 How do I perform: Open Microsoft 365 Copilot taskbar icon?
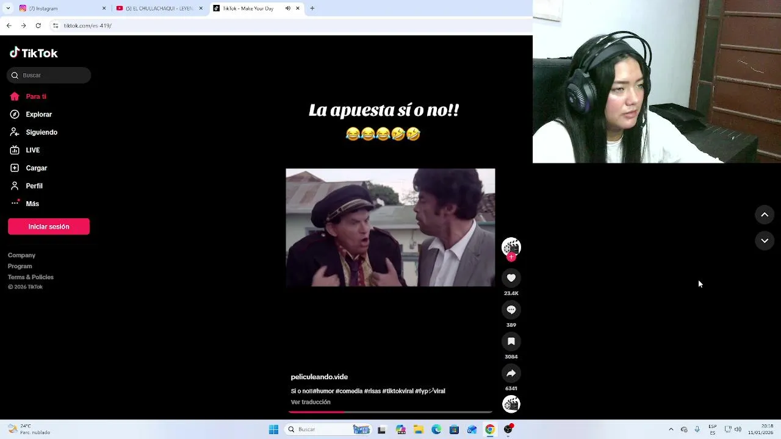[400, 429]
